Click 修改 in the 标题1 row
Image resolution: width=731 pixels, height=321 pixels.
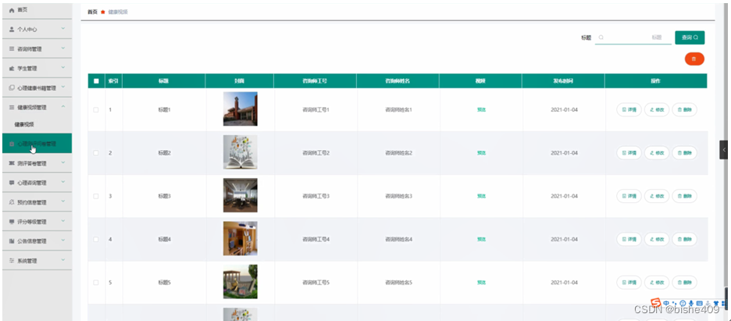(657, 109)
